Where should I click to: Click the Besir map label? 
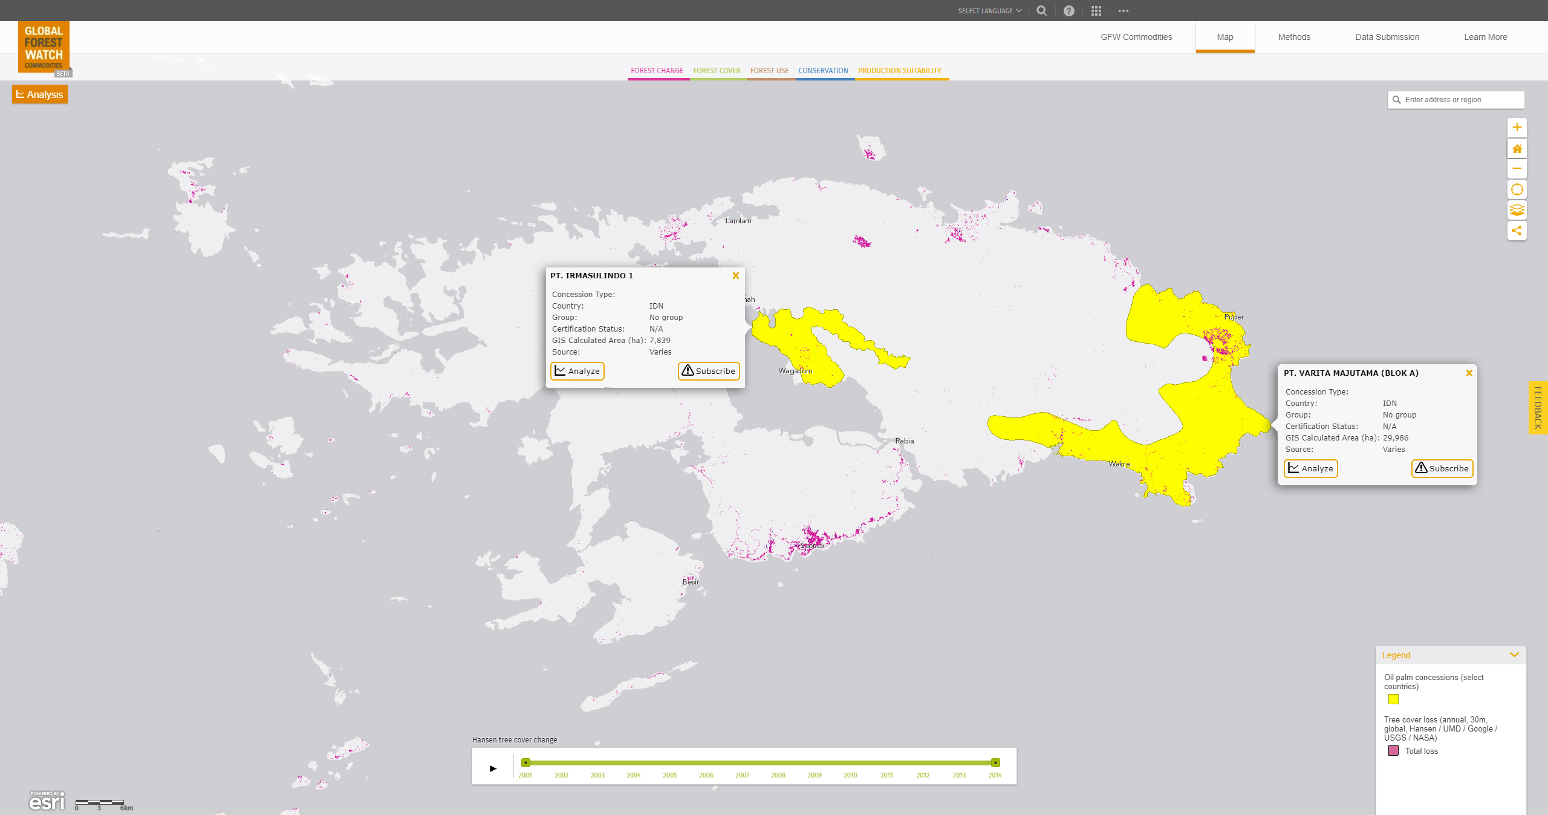[x=691, y=582]
